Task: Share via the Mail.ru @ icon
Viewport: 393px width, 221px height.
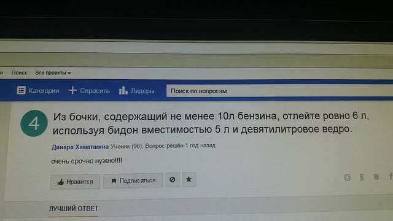Action: [x=347, y=177]
